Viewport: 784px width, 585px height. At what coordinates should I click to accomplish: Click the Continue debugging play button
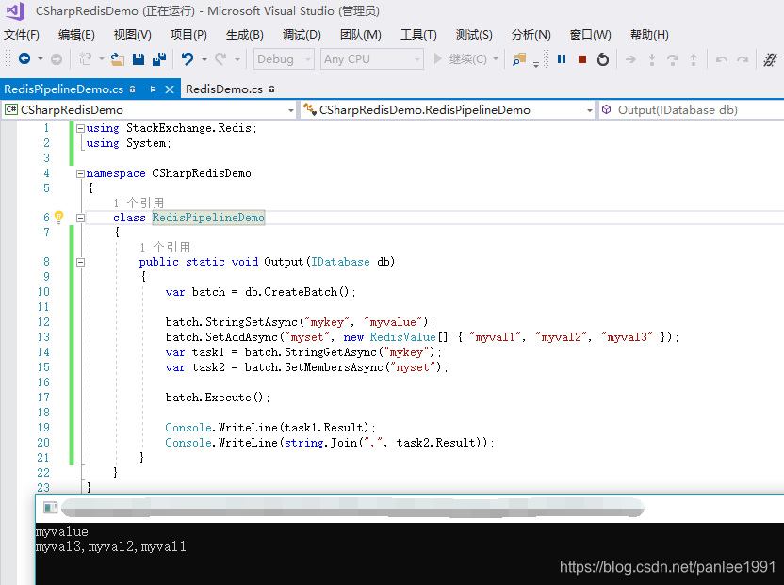(437, 59)
